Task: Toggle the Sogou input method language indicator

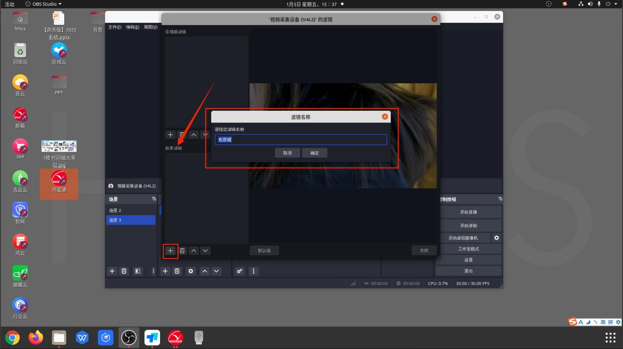Action: pos(581,322)
